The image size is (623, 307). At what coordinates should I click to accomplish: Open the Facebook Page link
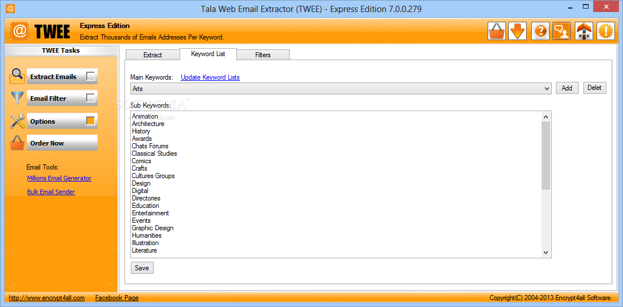117,297
